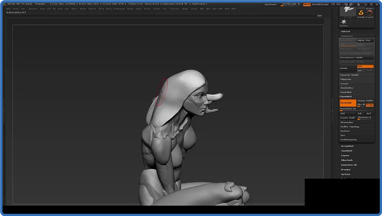This screenshot has height=216, width=382.
Task: Expand the MeshIntegrity subsection
Action: coord(348,140)
